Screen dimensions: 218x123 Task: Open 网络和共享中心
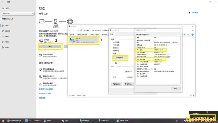click(x=49, y=76)
